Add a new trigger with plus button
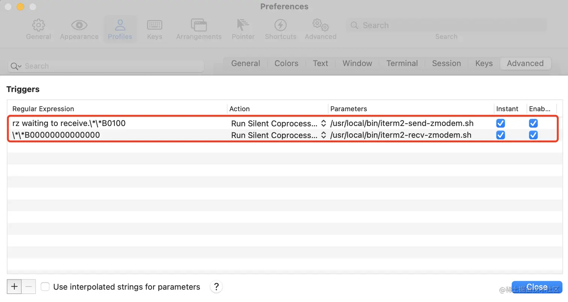 [14, 287]
